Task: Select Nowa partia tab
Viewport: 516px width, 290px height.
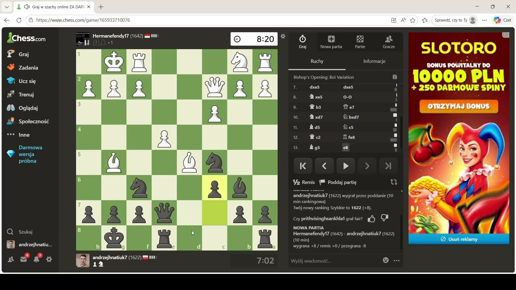Action: 331,42
